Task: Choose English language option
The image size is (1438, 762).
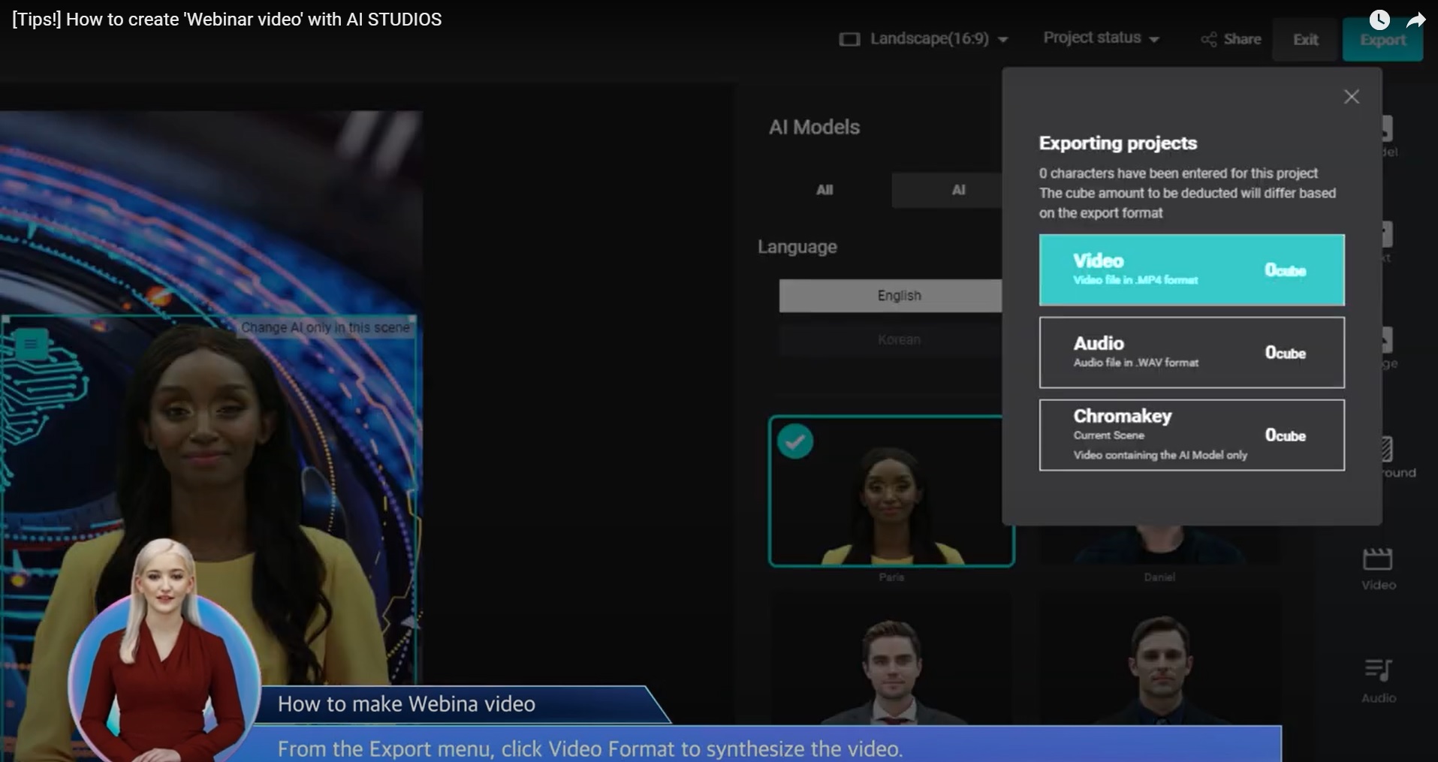Action: 891,296
